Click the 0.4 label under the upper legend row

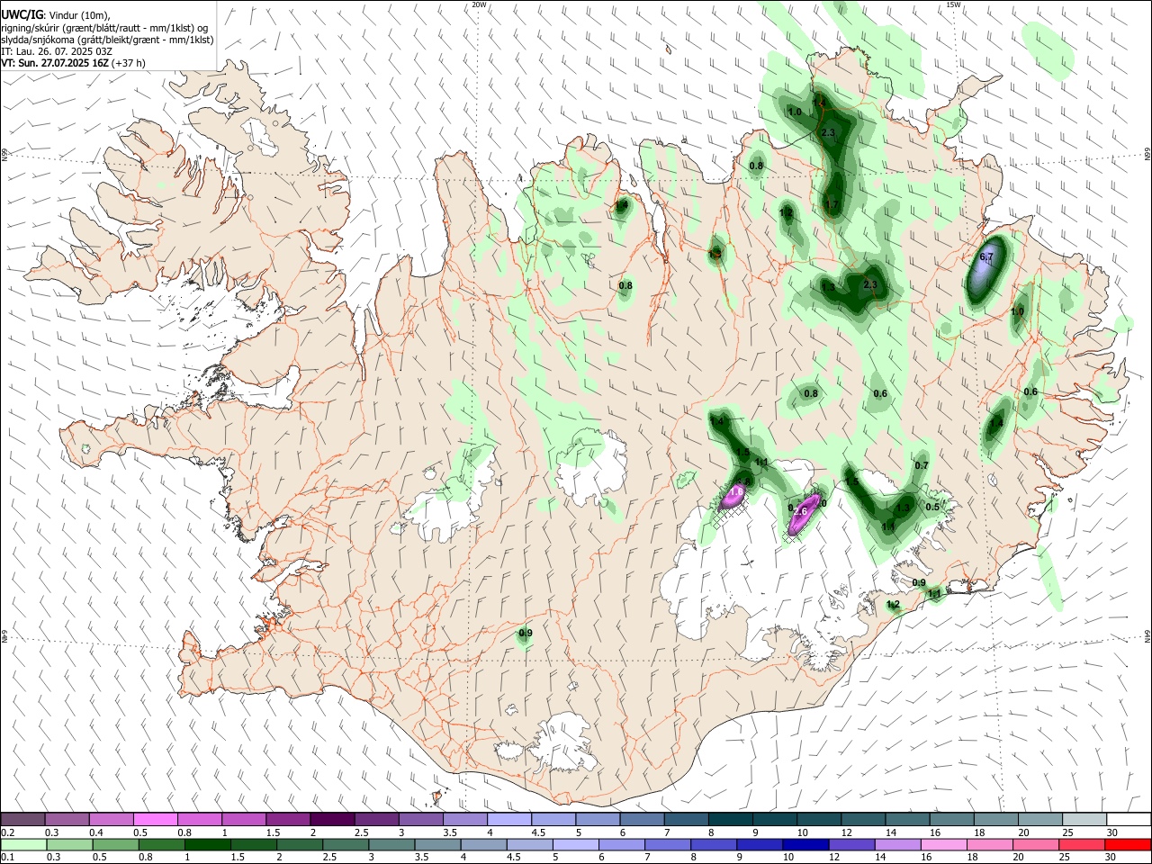pos(96,832)
